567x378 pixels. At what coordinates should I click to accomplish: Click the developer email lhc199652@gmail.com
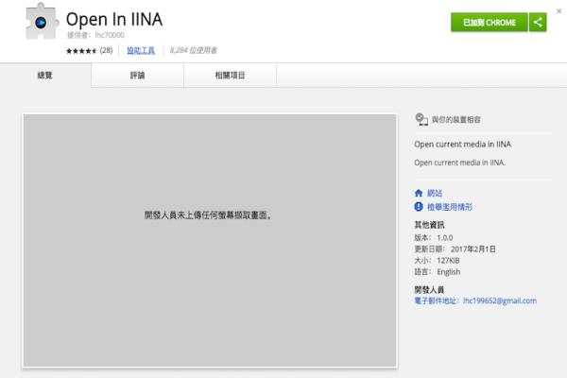(500, 301)
